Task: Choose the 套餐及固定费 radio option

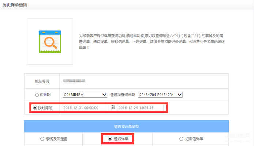Action: pos(42,139)
